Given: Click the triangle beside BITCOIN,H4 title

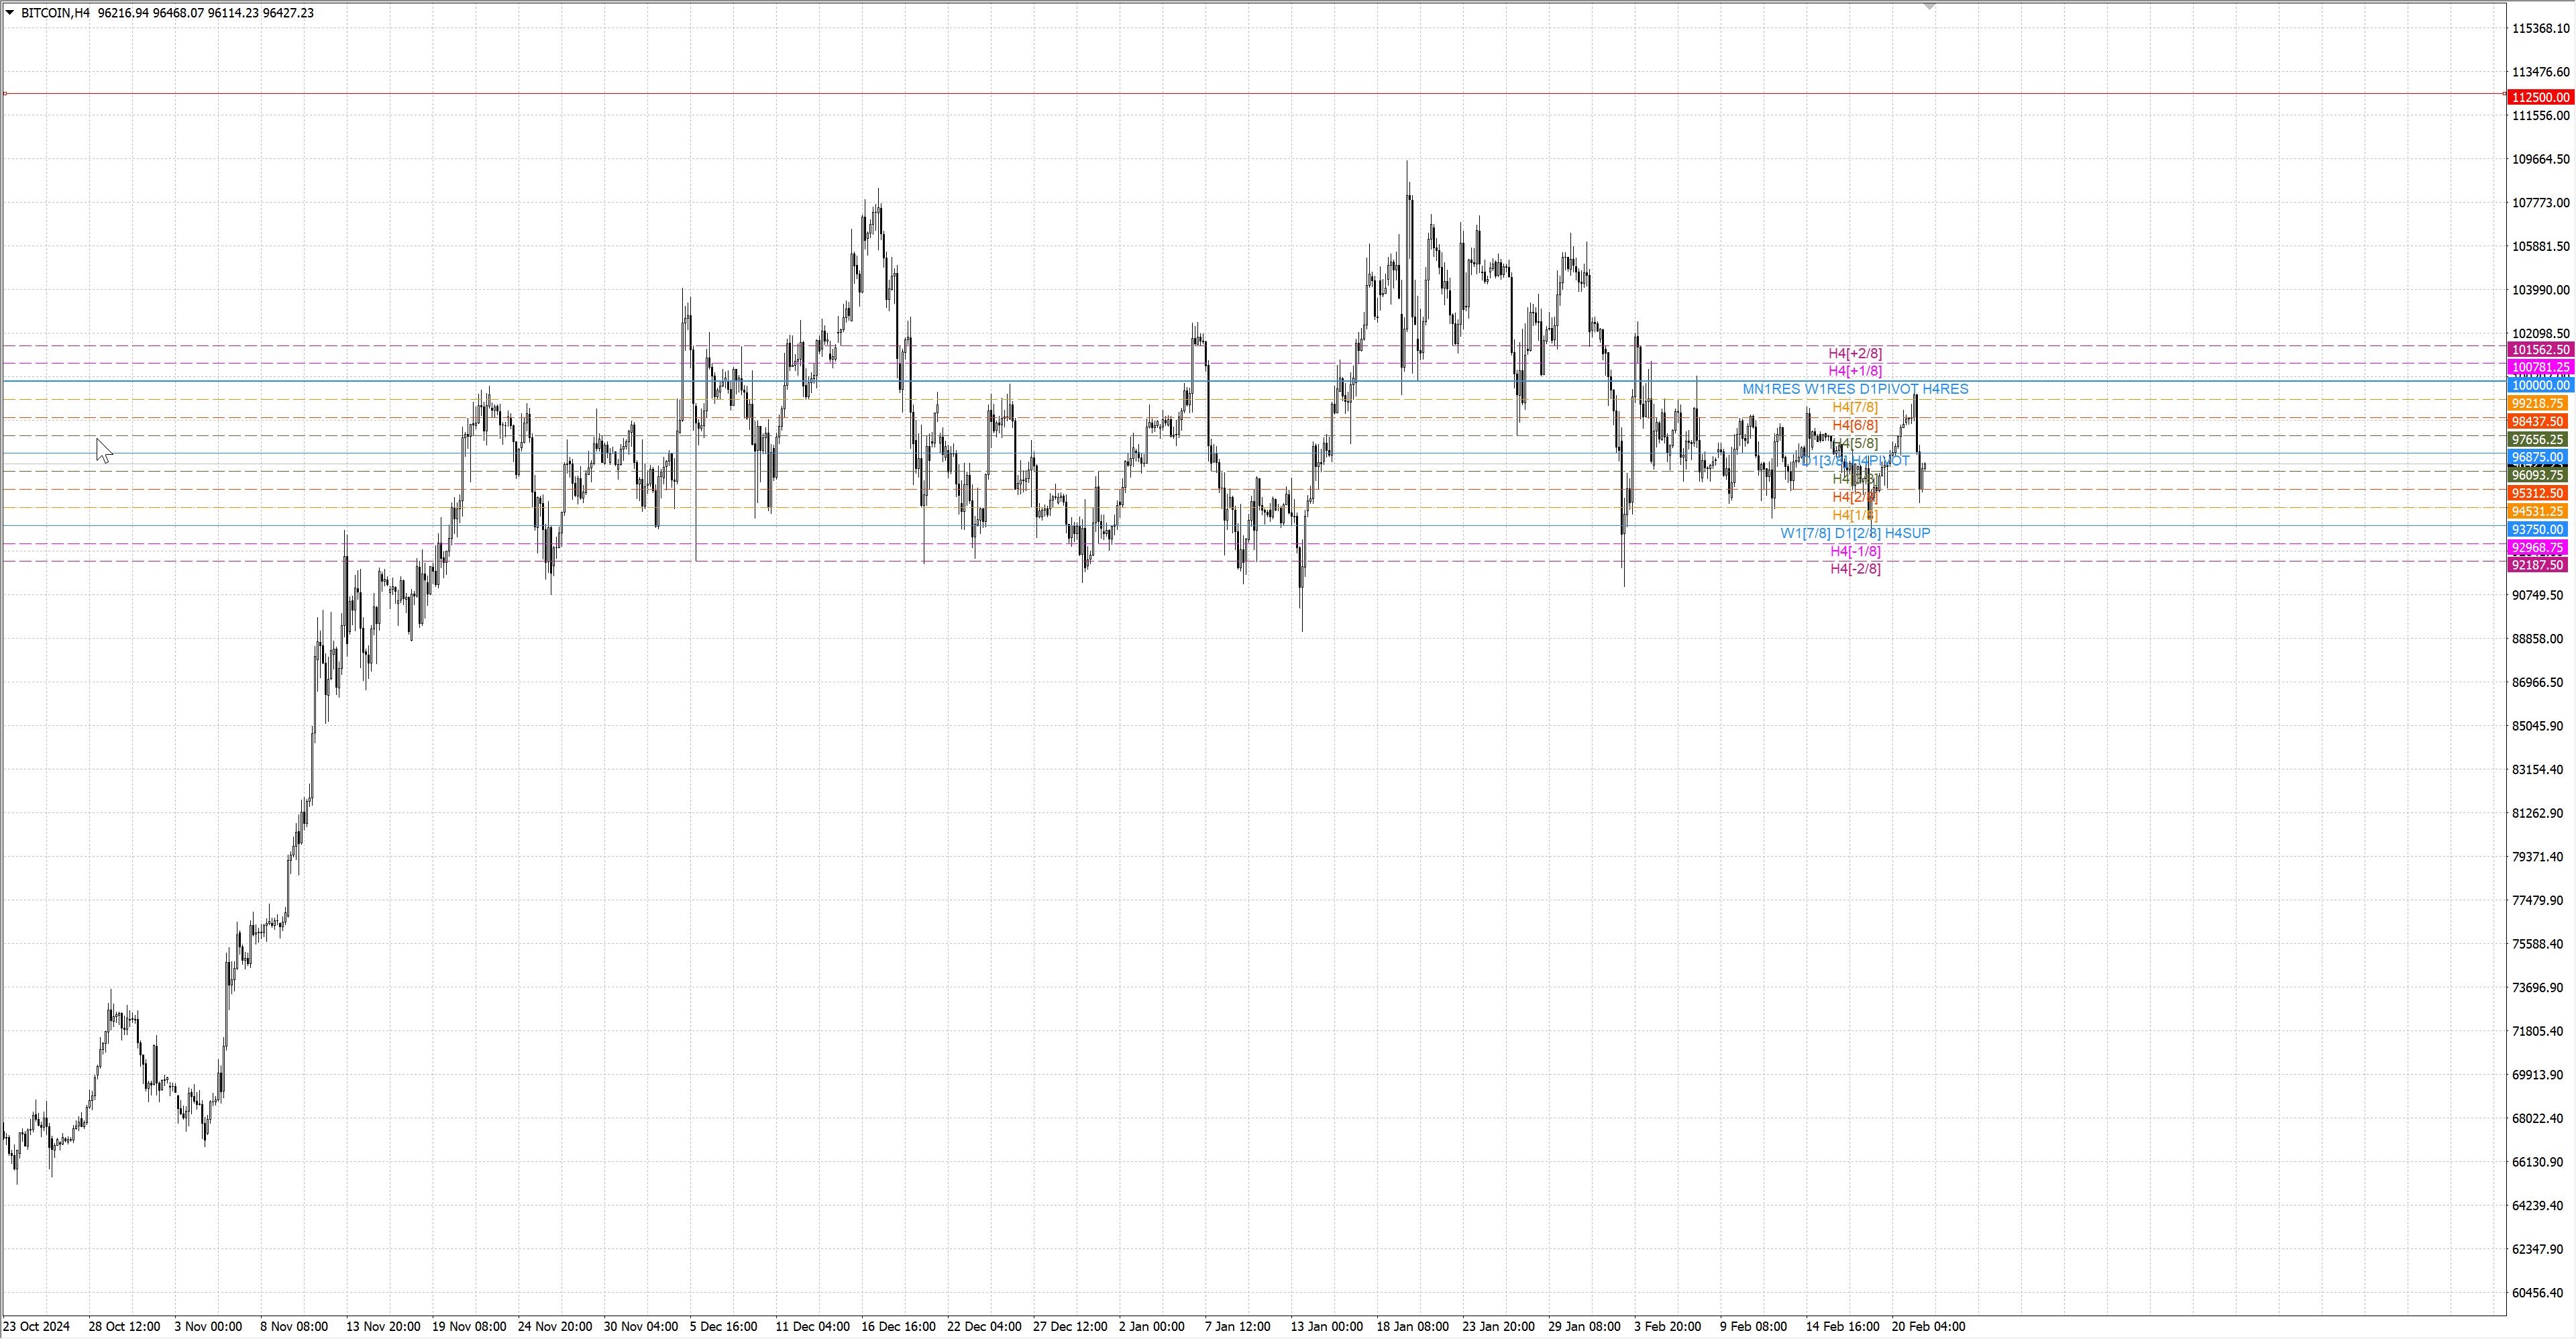Looking at the screenshot, I should pyautogui.click(x=10, y=13).
